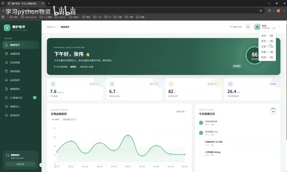The width and height of the screenshot is (287, 172).
Task: Click the icon on the 6.7 card
Action: point(112,84)
